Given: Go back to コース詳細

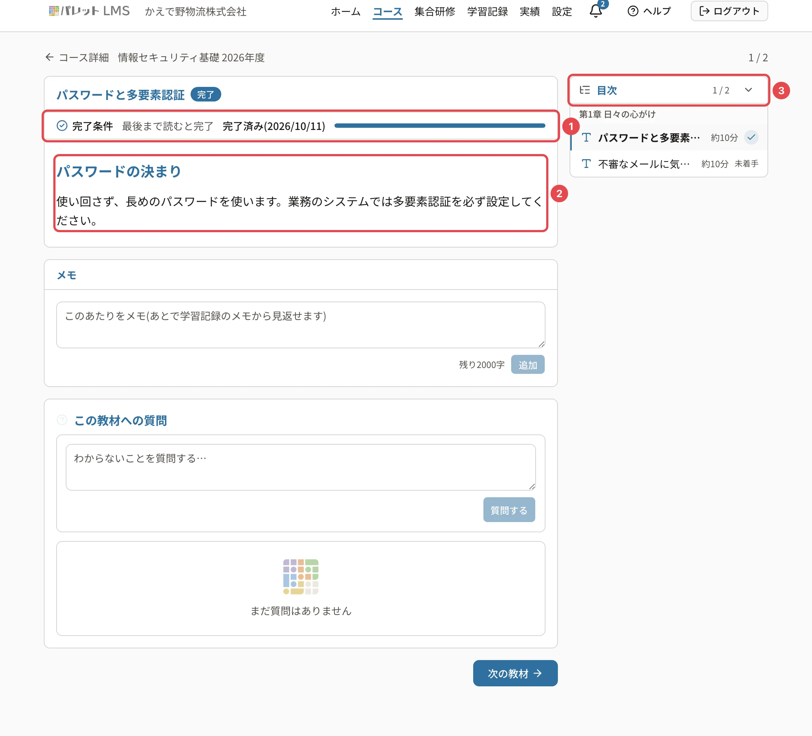Looking at the screenshot, I should click(x=77, y=57).
